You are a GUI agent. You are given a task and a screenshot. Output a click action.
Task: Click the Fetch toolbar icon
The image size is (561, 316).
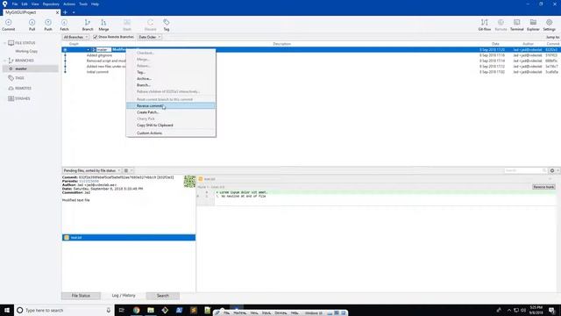pos(64,25)
